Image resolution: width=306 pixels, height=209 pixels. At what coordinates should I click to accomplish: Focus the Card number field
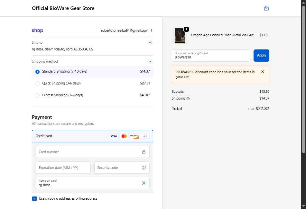tap(92, 152)
